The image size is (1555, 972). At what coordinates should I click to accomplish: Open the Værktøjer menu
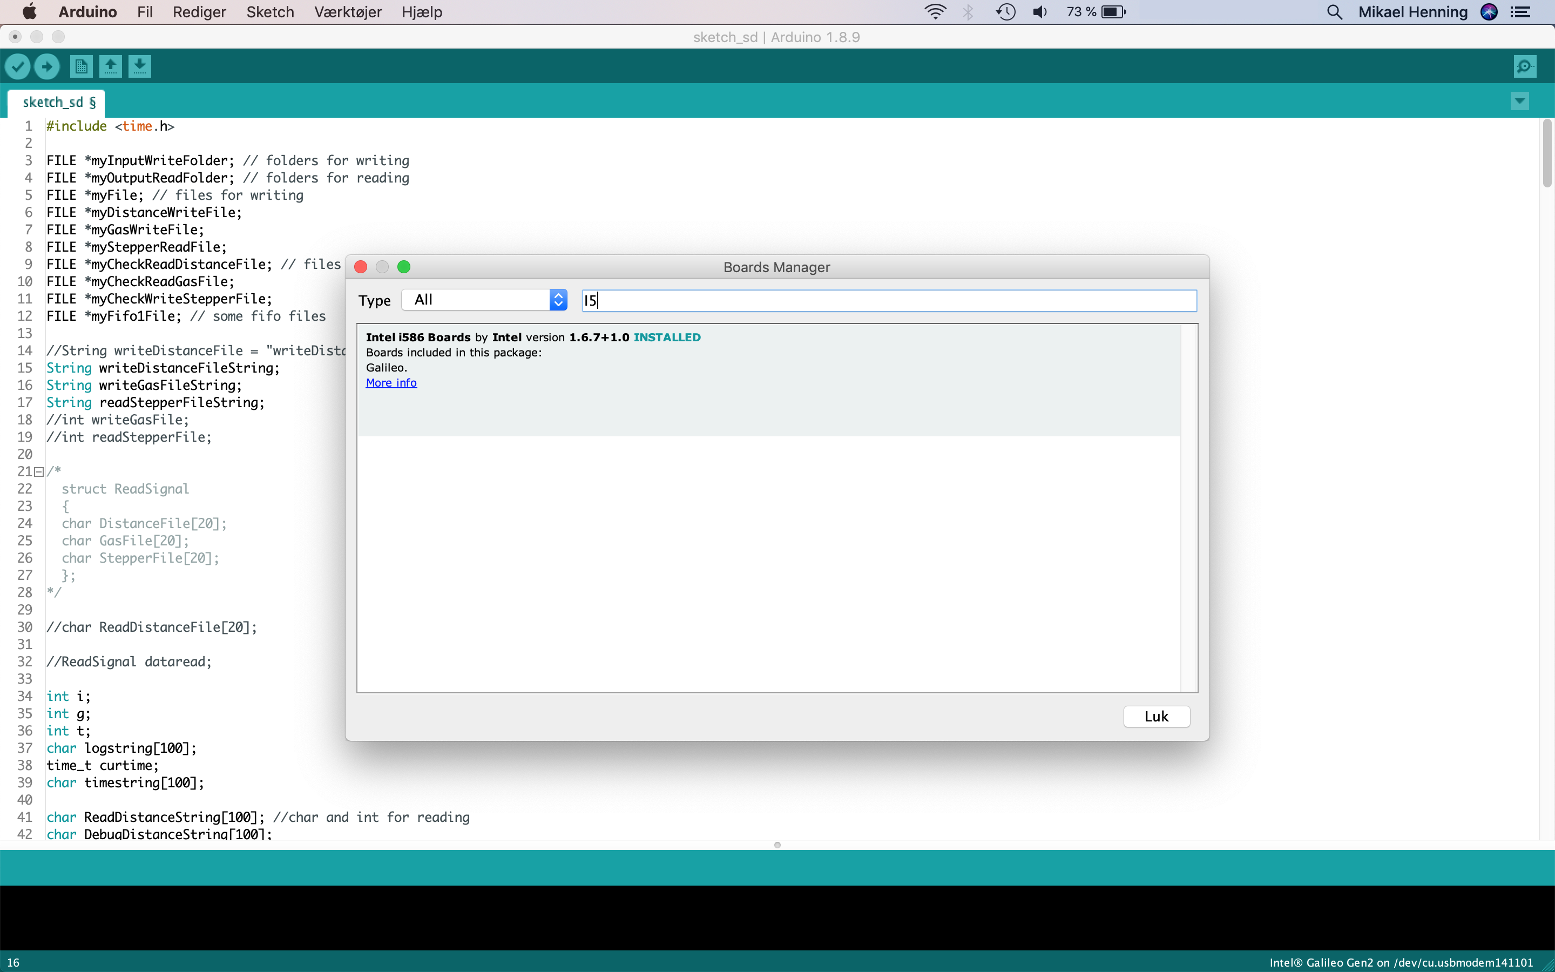348,11
